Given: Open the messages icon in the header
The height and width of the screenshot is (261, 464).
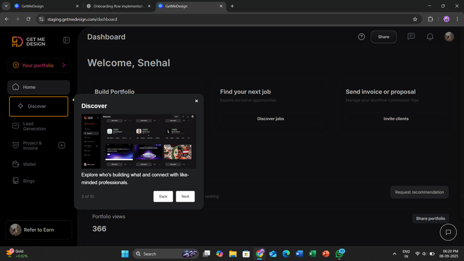Looking at the screenshot, I should [x=411, y=36].
